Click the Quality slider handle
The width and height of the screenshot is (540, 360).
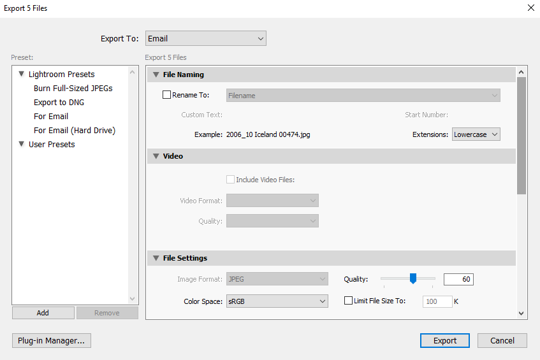click(x=413, y=278)
